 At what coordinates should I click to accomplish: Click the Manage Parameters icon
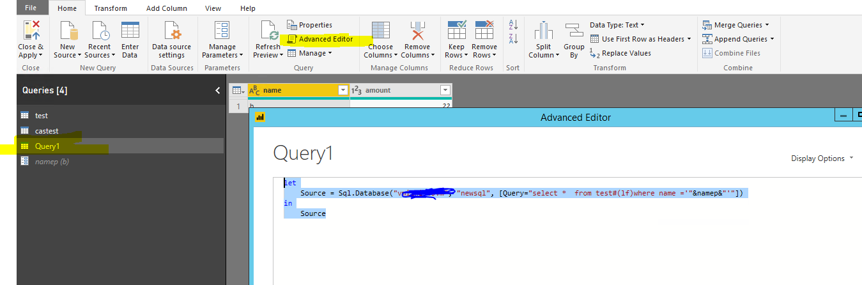[x=222, y=30]
